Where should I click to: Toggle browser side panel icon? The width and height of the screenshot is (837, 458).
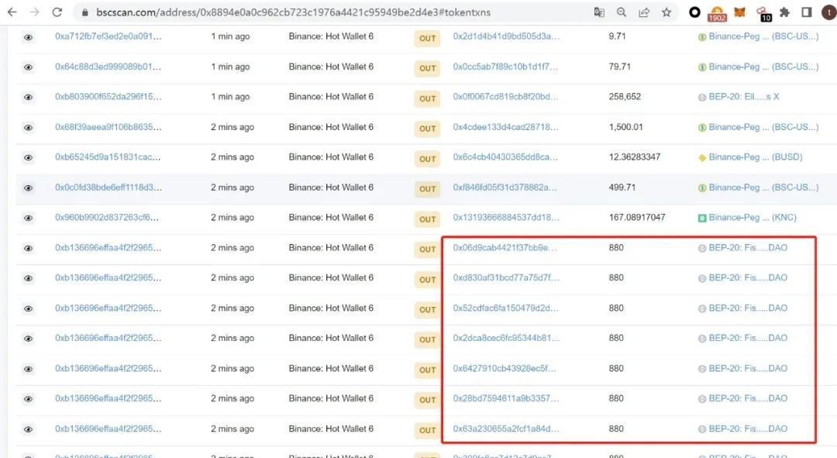point(807,12)
